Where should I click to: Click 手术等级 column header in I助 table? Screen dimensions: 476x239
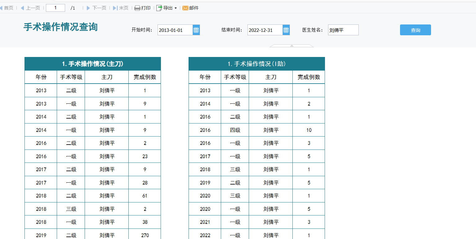point(235,77)
